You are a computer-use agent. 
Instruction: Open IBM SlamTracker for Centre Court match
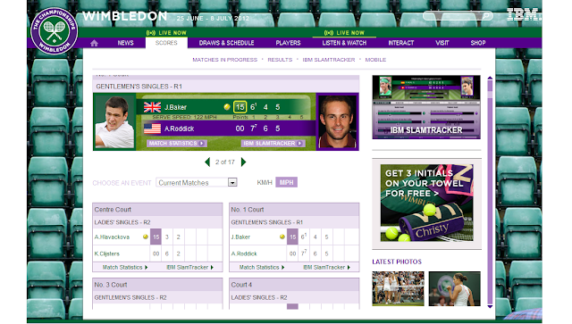tap(189, 268)
